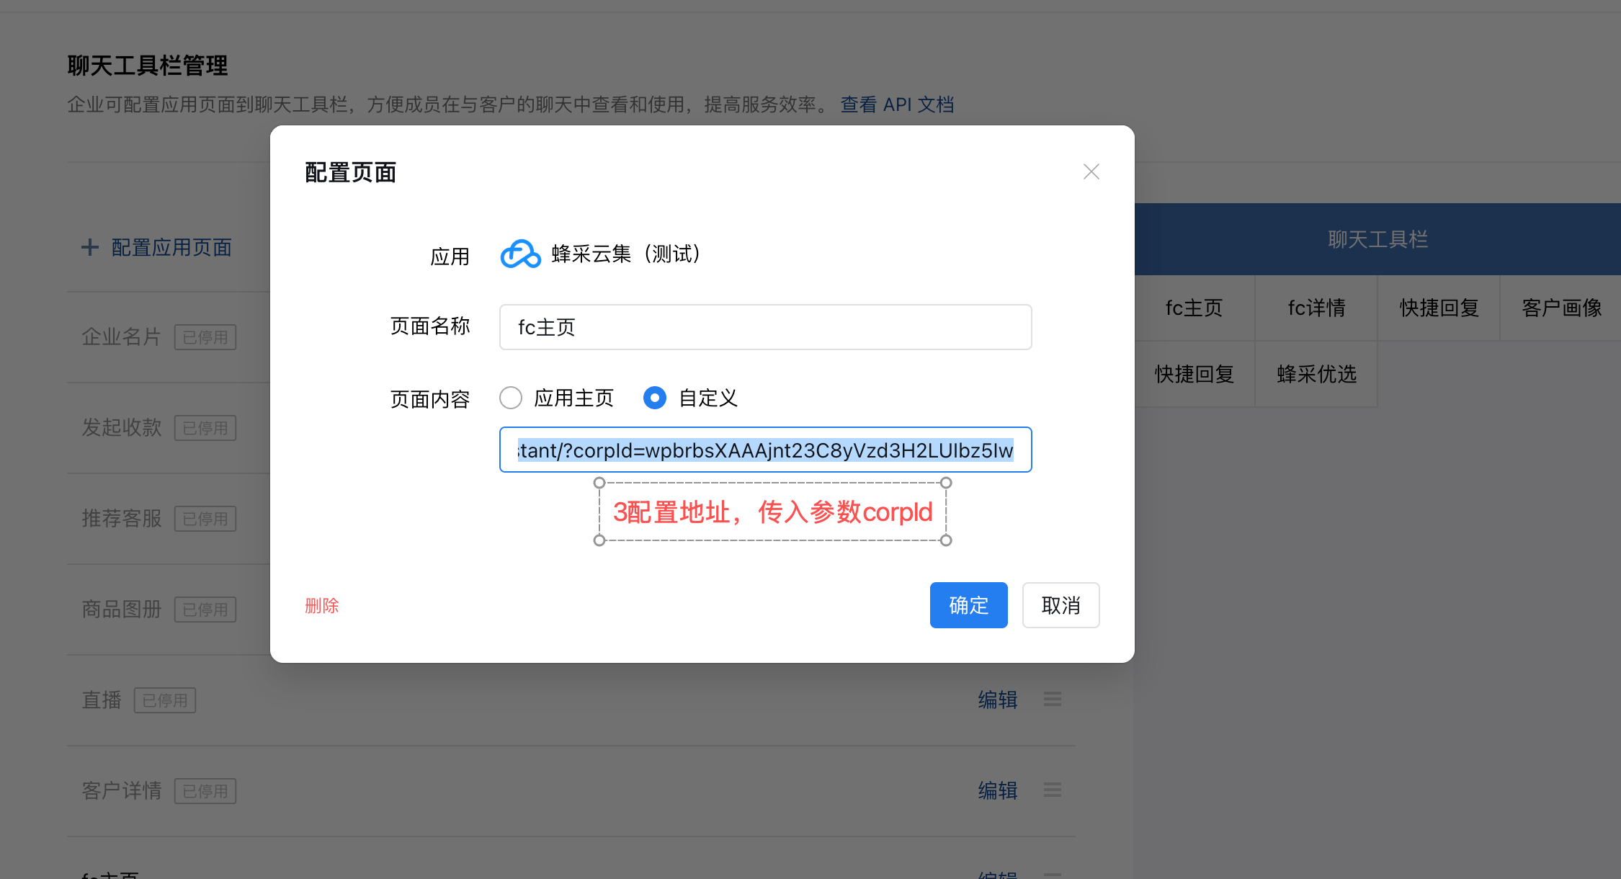
Task: Click the 页面名称 input with fc主页
Action: [765, 327]
